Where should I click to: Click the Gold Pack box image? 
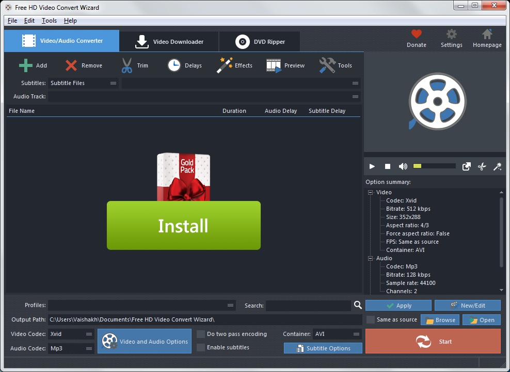coord(184,177)
